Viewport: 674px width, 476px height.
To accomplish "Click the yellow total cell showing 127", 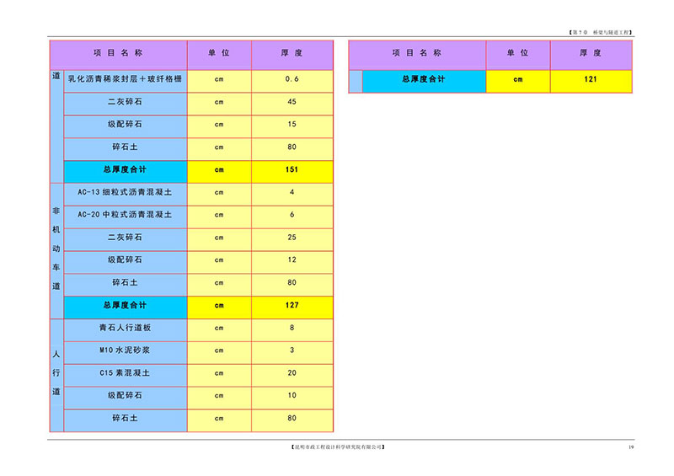I will 292,305.
